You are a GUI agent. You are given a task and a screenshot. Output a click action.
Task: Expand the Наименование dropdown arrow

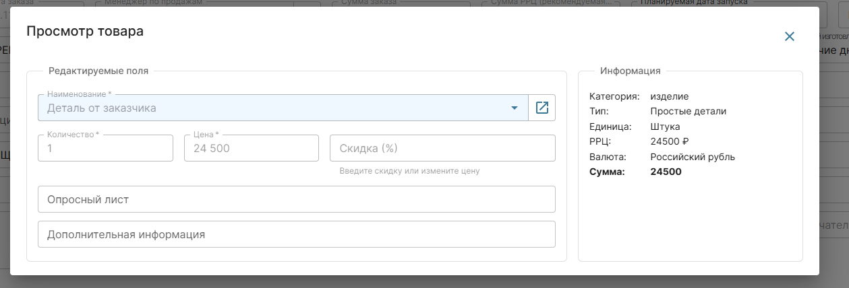coord(514,108)
